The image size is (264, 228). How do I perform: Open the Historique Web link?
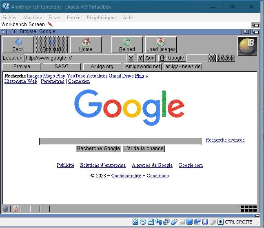pos(21,81)
